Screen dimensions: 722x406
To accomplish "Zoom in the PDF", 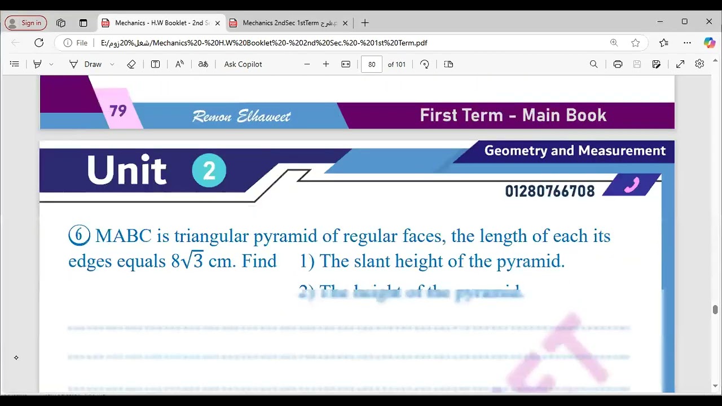I will pos(326,64).
